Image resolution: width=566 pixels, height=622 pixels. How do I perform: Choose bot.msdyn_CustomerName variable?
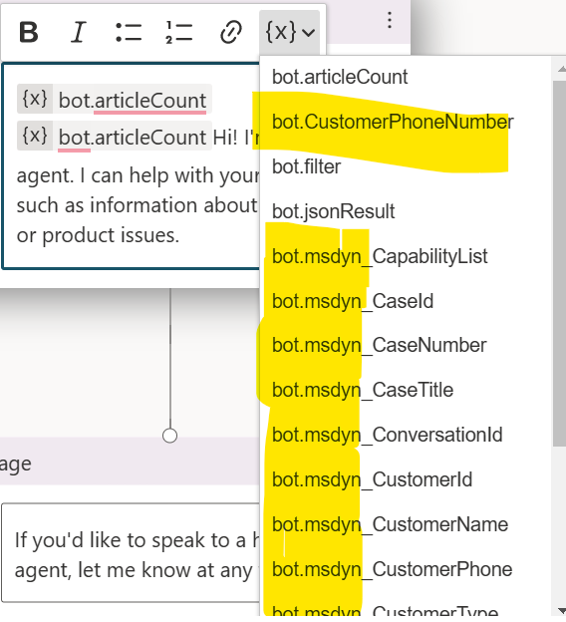[x=390, y=524]
